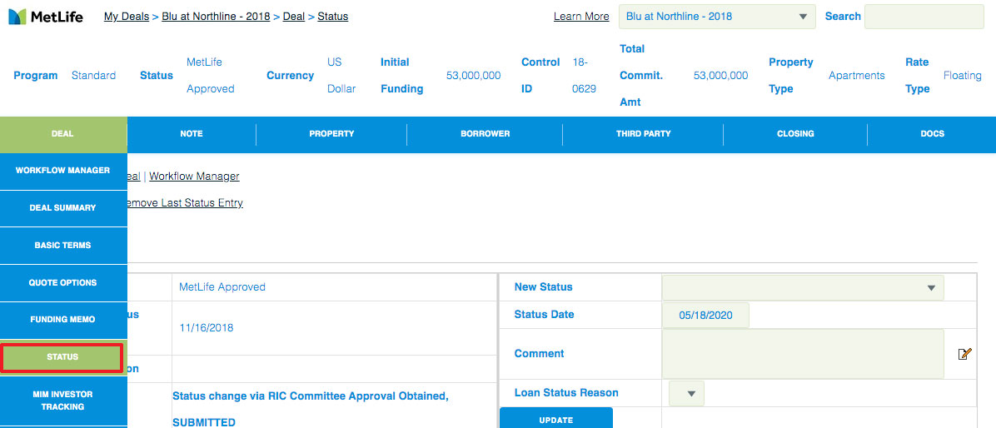The width and height of the screenshot is (996, 428).
Task: Click the Deal breadcrumb link
Action: coord(294,17)
